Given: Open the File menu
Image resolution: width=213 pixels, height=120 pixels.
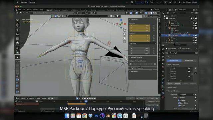Looking at the screenshot, I should pyautogui.click(x=20, y=10).
